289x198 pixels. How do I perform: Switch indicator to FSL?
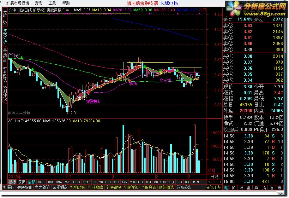[67, 182]
